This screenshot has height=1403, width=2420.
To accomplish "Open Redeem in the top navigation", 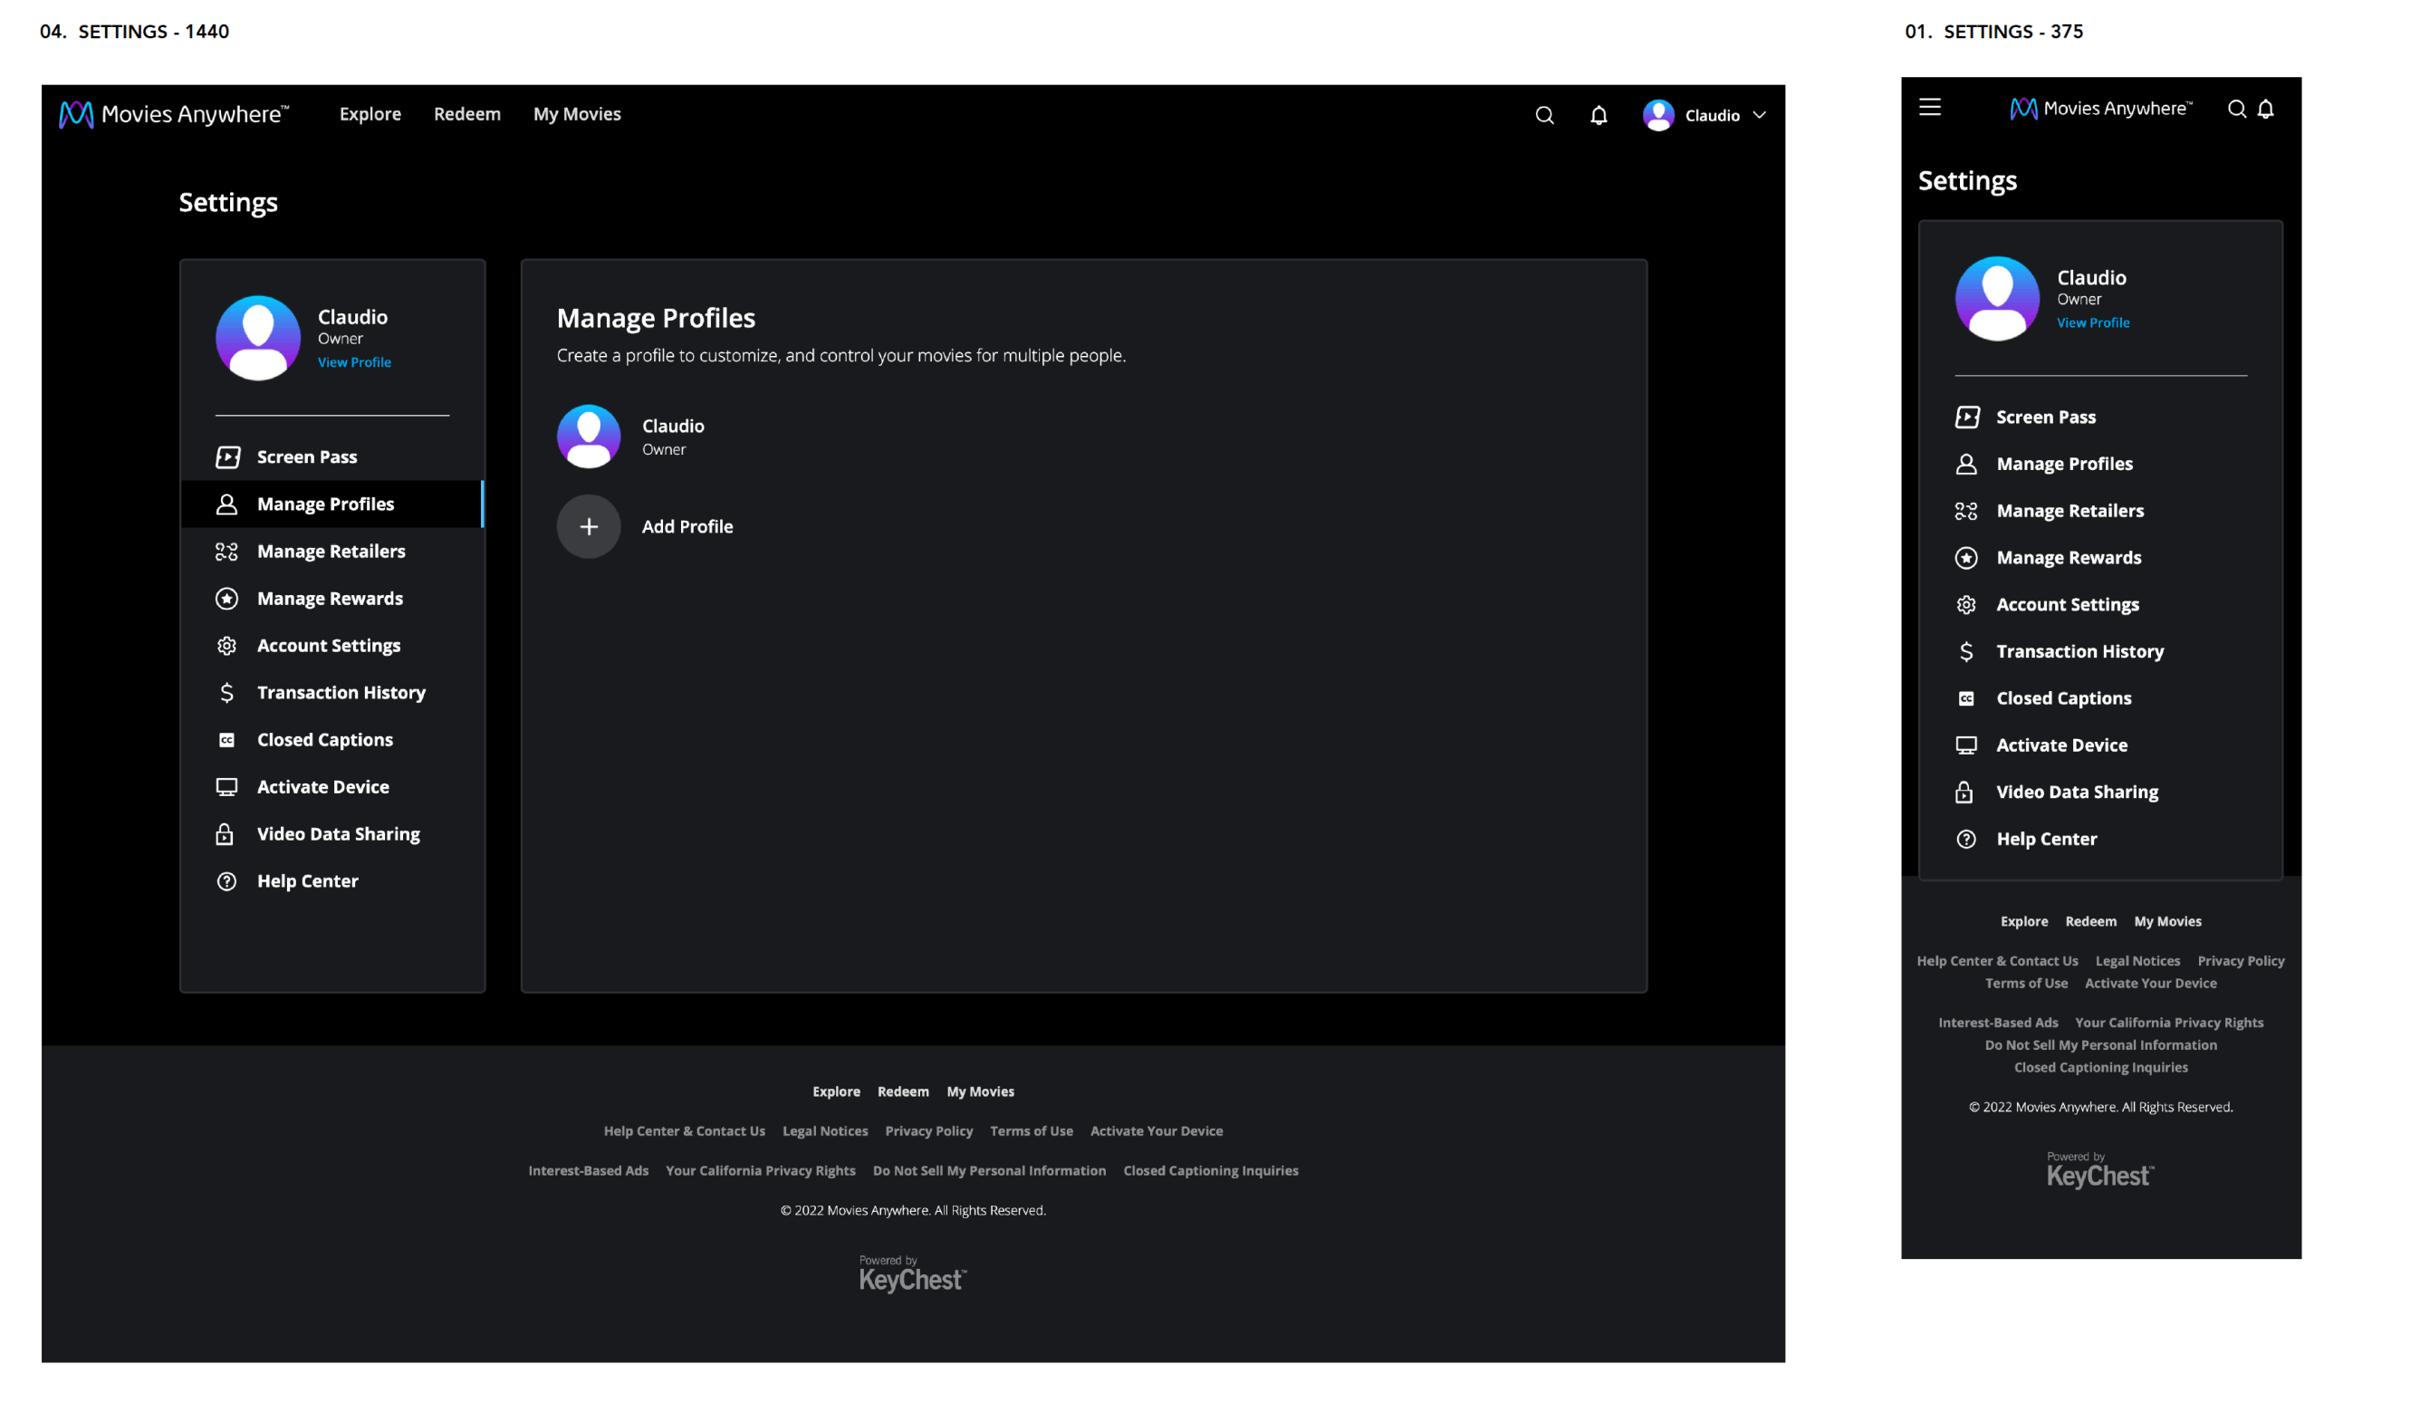I will [466, 114].
